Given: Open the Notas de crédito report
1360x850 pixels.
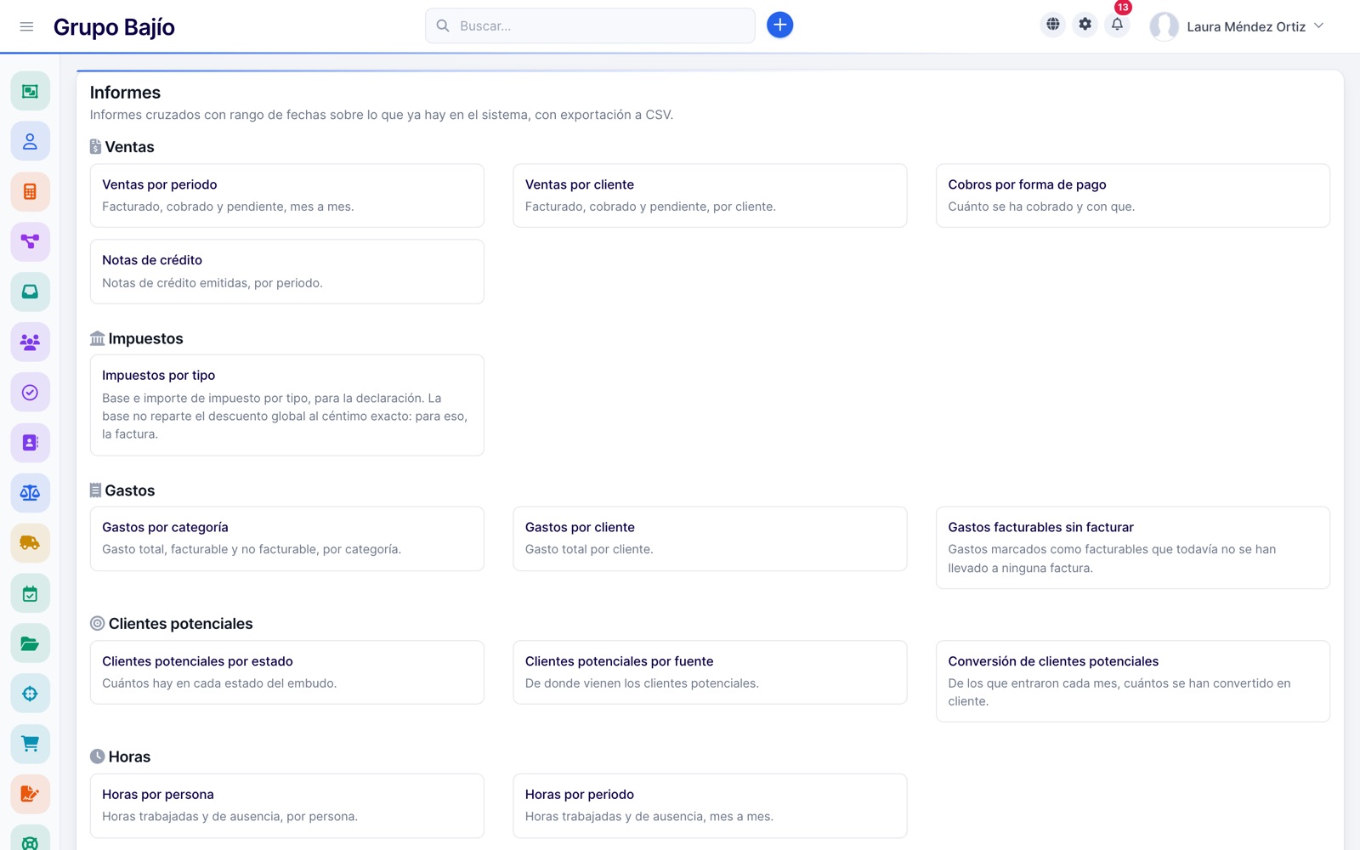Looking at the screenshot, I should click(287, 271).
